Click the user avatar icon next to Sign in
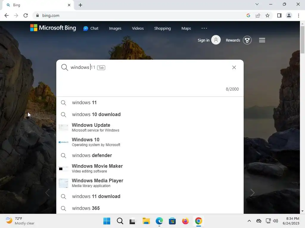Viewport: 305px width, 228px height. [216, 40]
